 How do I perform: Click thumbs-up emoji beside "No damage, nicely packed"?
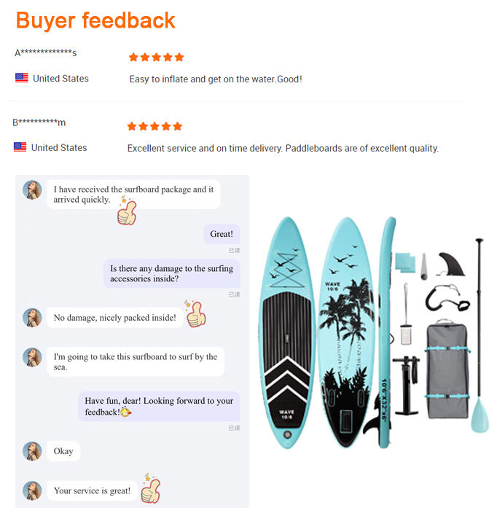[195, 314]
